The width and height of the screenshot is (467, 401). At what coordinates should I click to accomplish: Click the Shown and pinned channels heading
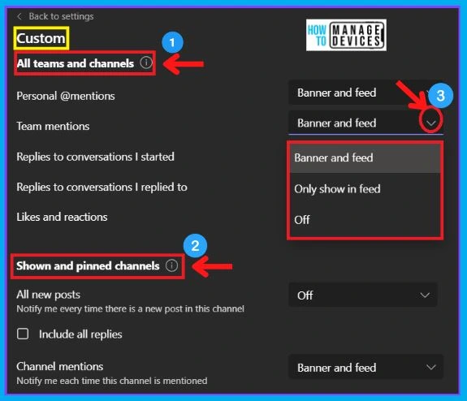[88, 265]
